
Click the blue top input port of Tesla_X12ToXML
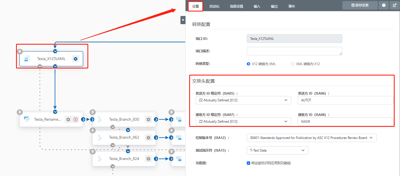click(55, 51)
